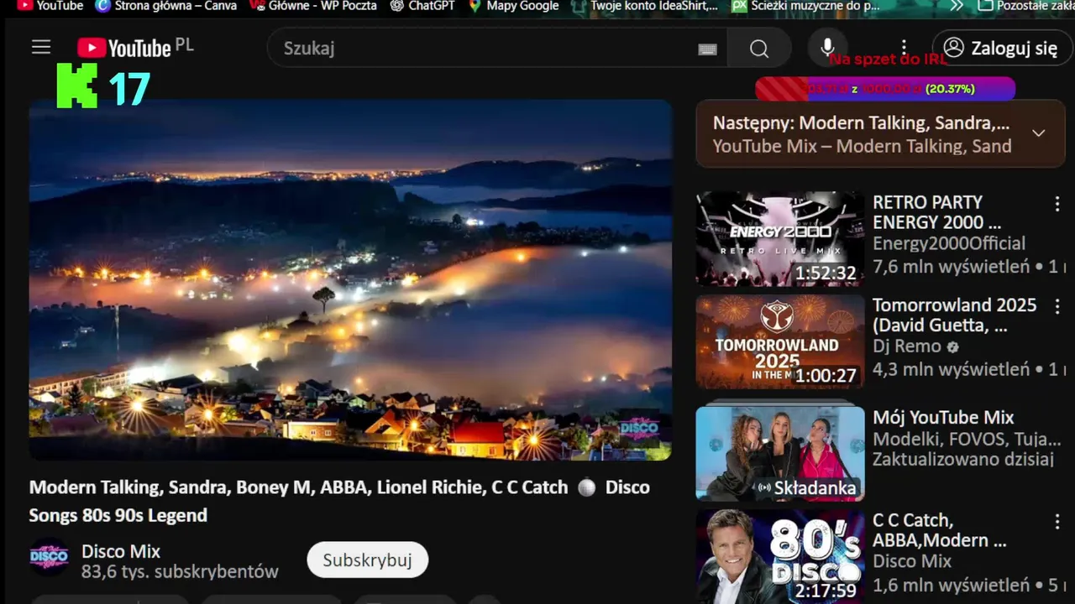Click the 83,6 tys. subskrybentów text

[x=180, y=572]
